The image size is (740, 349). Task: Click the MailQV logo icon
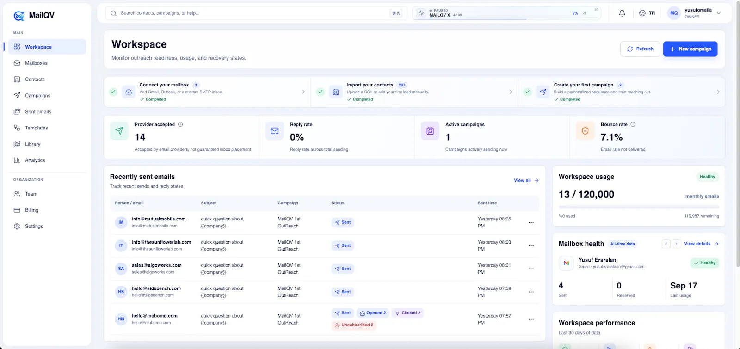[x=19, y=16]
